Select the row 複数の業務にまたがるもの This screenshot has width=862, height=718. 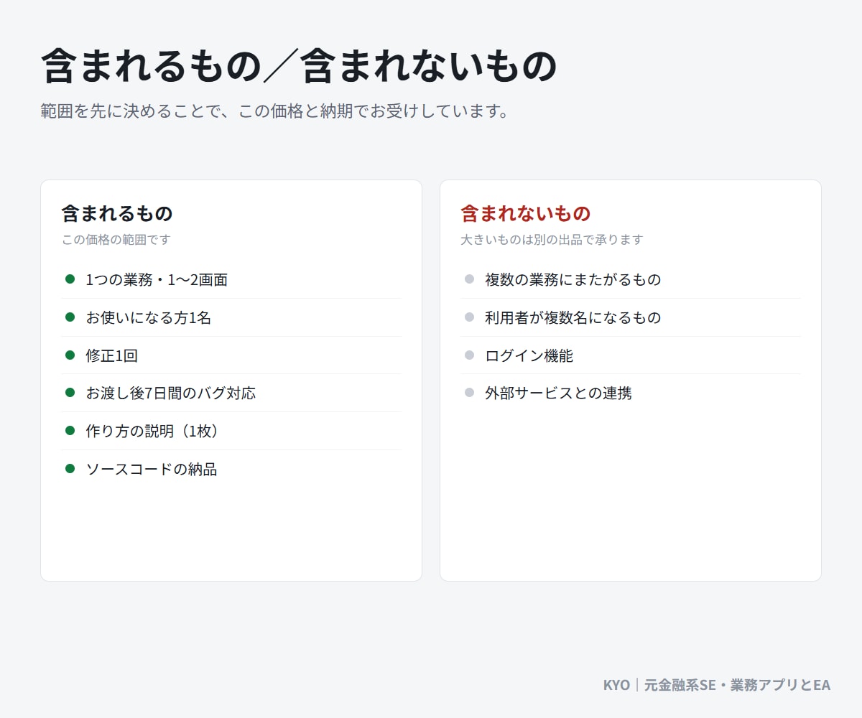click(631, 279)
